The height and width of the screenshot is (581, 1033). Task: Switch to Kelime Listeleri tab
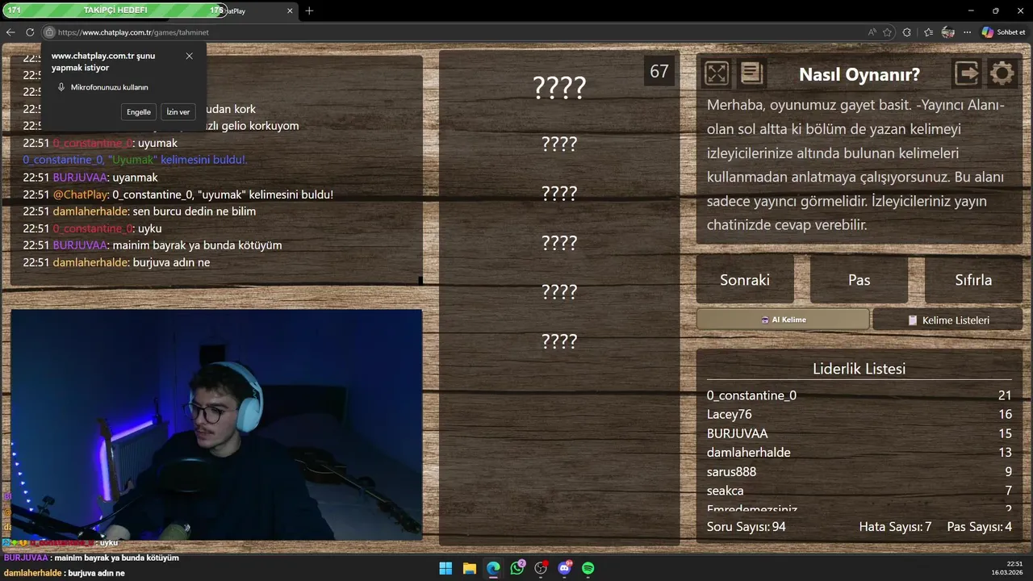point(947,320)
